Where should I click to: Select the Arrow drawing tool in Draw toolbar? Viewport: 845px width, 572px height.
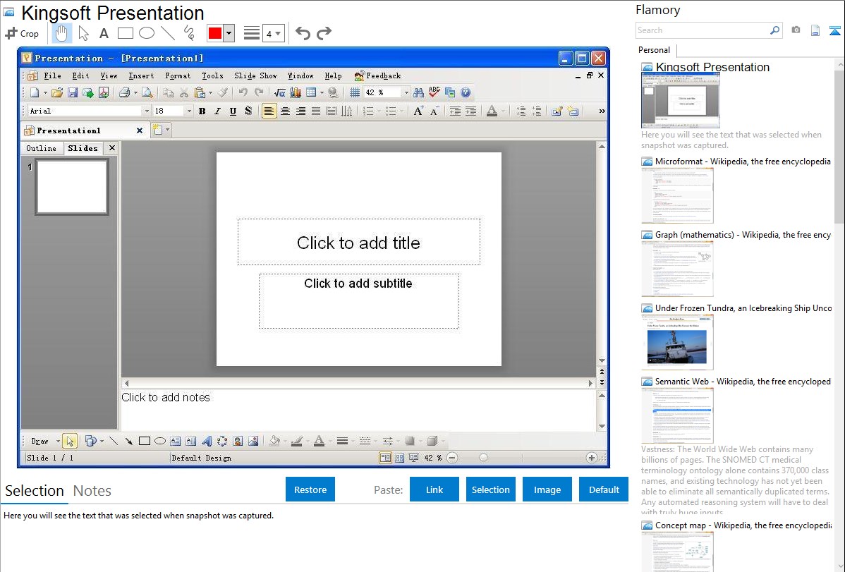129,441
